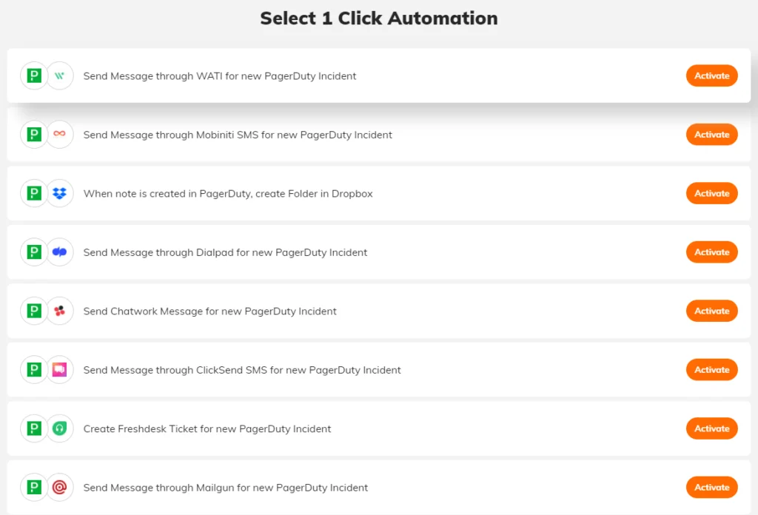The width and height of the screenshot is (758, 515).
Task: Click the PagerDuty icon beside WATI
Action: 33,75
